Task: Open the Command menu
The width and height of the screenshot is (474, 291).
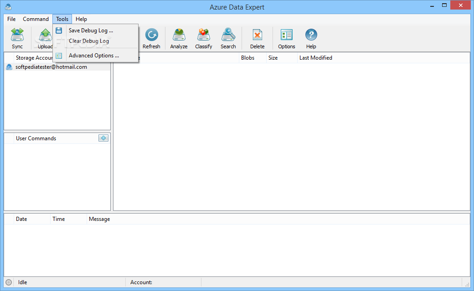Action: coord(36,19)
